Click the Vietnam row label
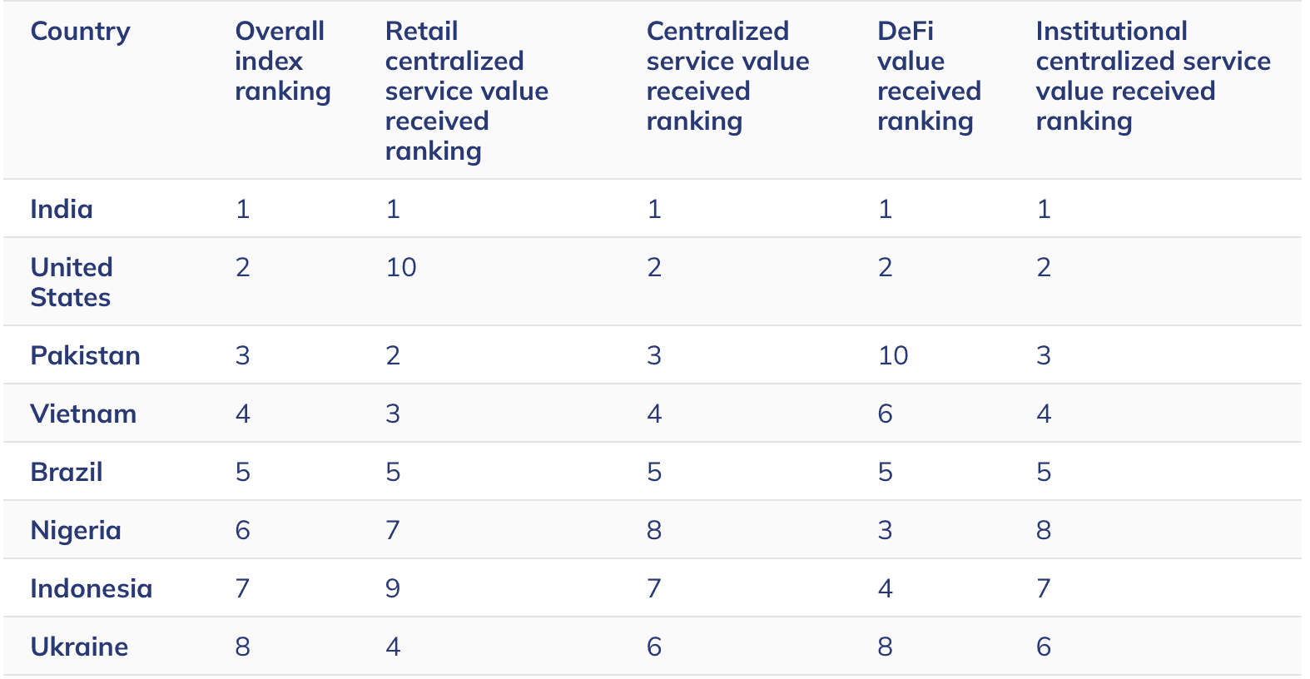This screenshot has height=679, width=1310. pos(83,414)
